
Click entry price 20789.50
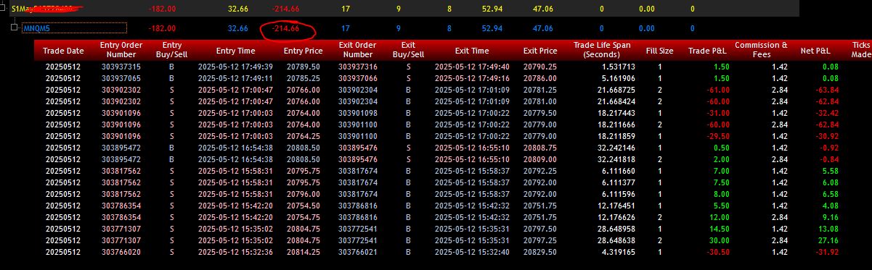tap(304, 67)
